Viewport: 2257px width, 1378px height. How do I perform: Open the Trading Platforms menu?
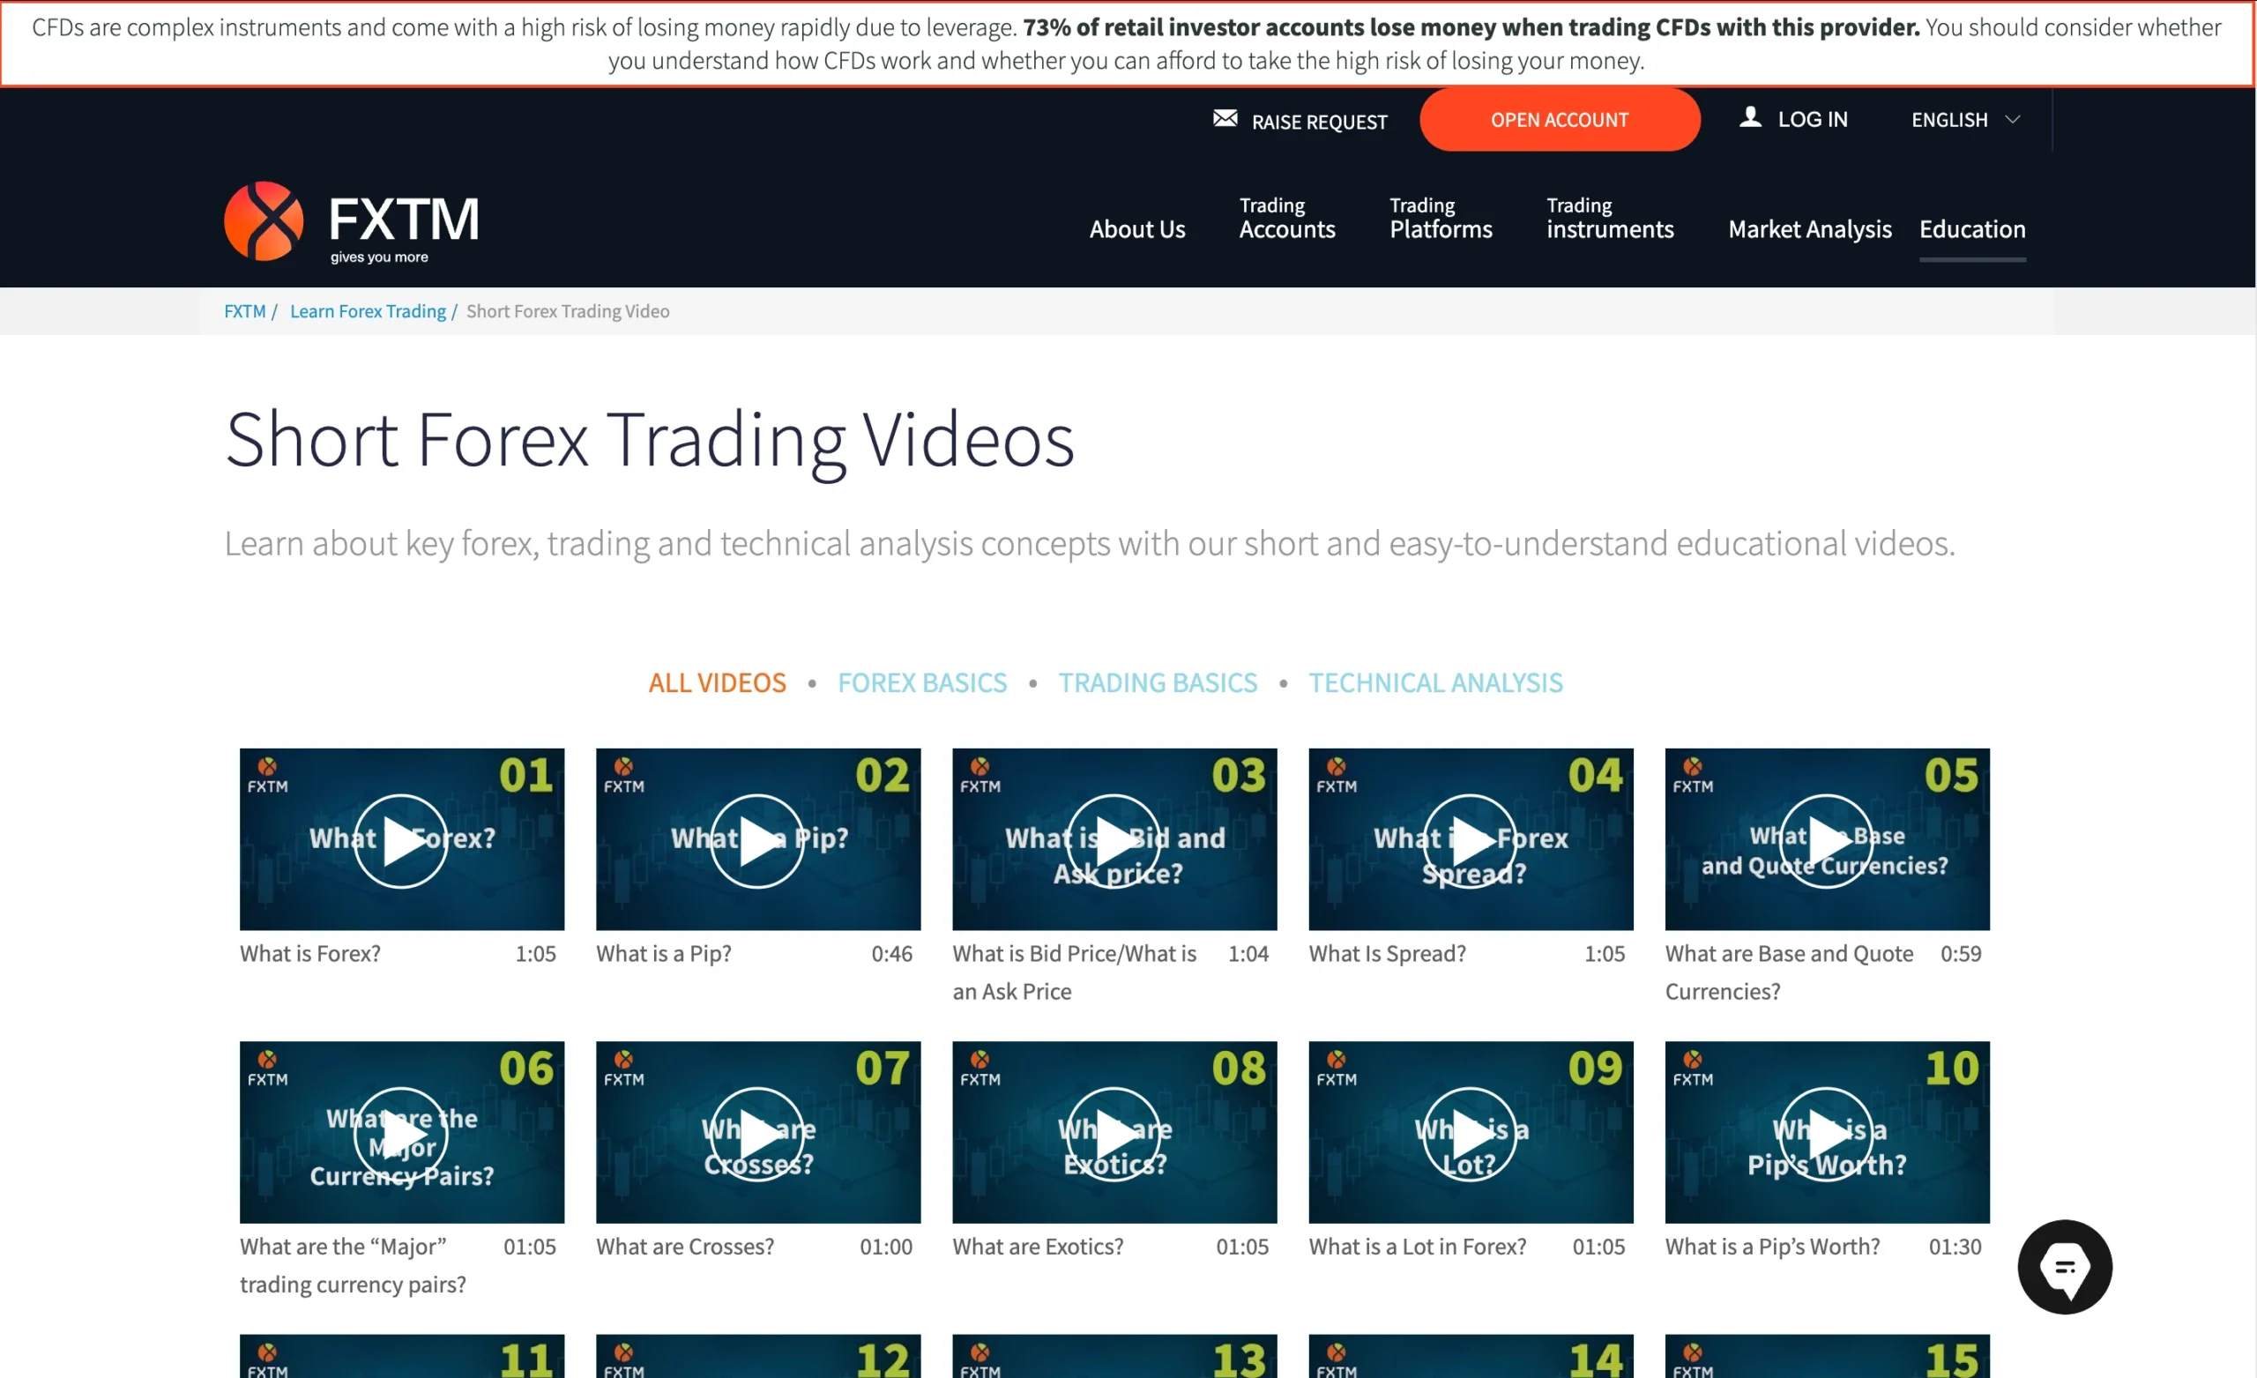coord(1441,218)
